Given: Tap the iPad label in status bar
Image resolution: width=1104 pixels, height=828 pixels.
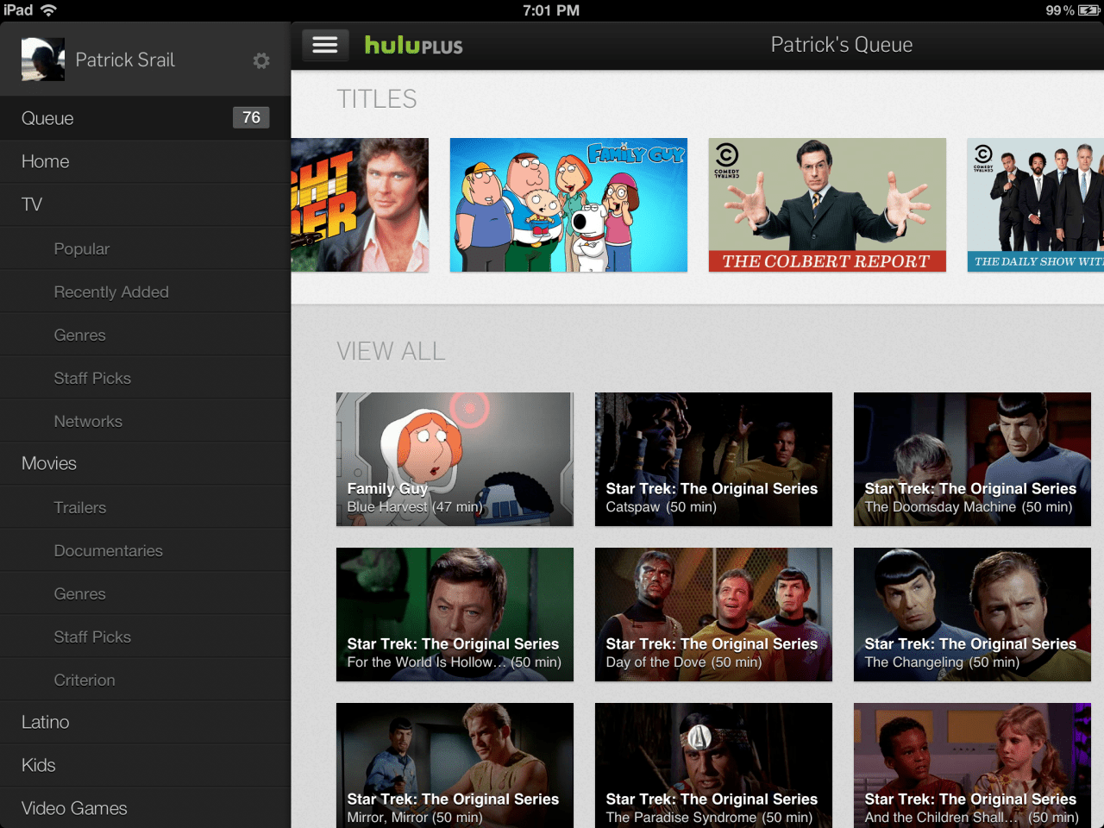Looking at the screenshot, I should point(17,10).
